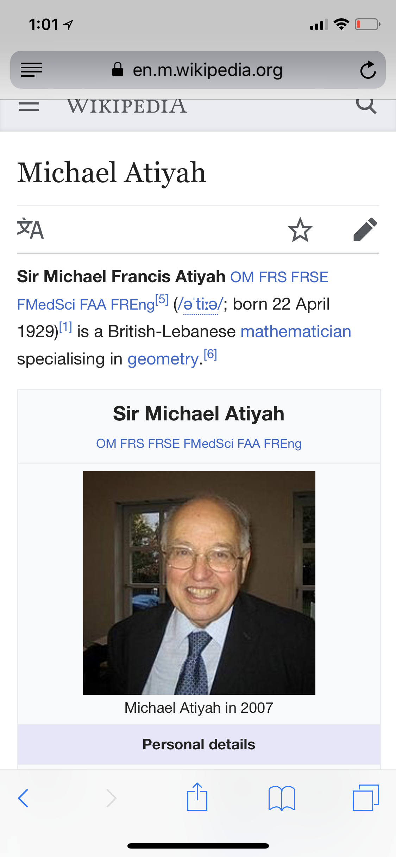396x857 pixels.
Task: Go back to the previous page
Action: 23,798
